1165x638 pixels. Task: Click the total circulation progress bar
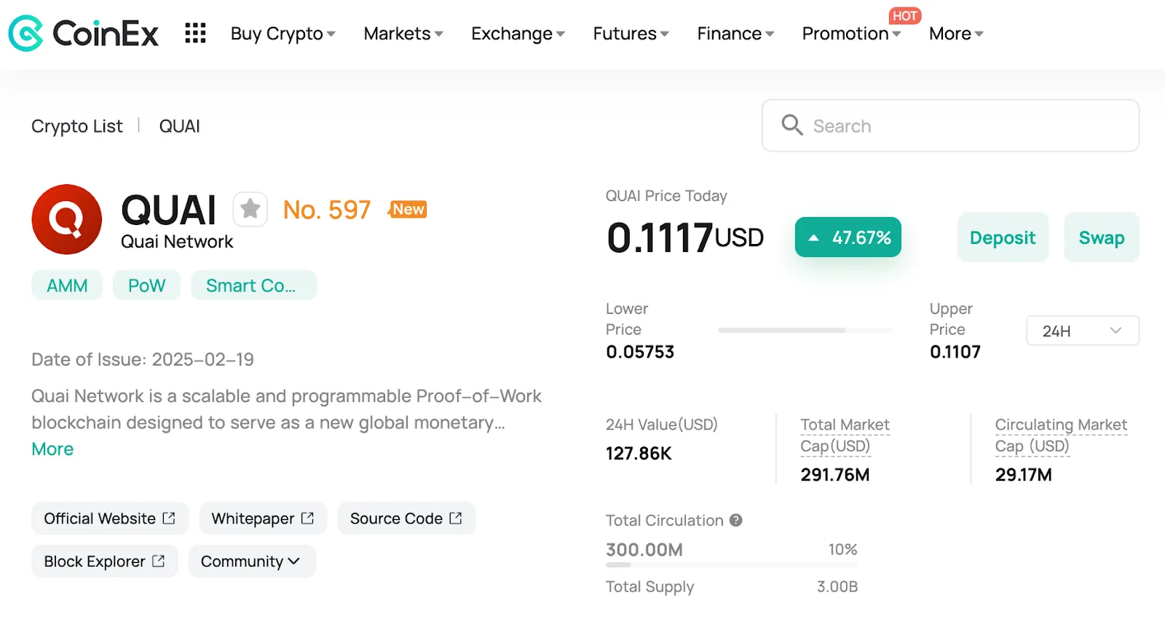pyautogui.click(x=732, y=565)
